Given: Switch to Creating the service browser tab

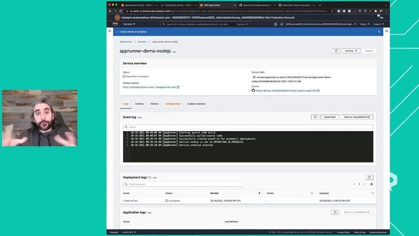Looking at the screenshot, I should click(179, 5).
